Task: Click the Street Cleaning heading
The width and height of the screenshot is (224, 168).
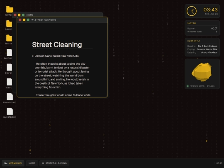Action: [x=57, y=45]
